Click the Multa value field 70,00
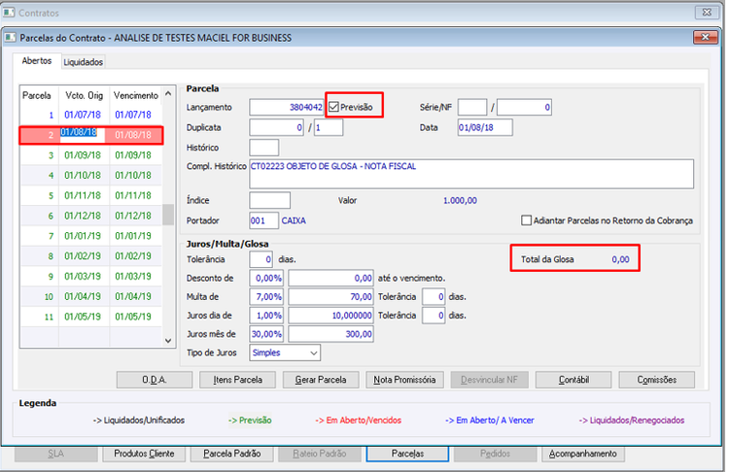Image resolution: width=729 pixels, height=472 pixels. 331,297
